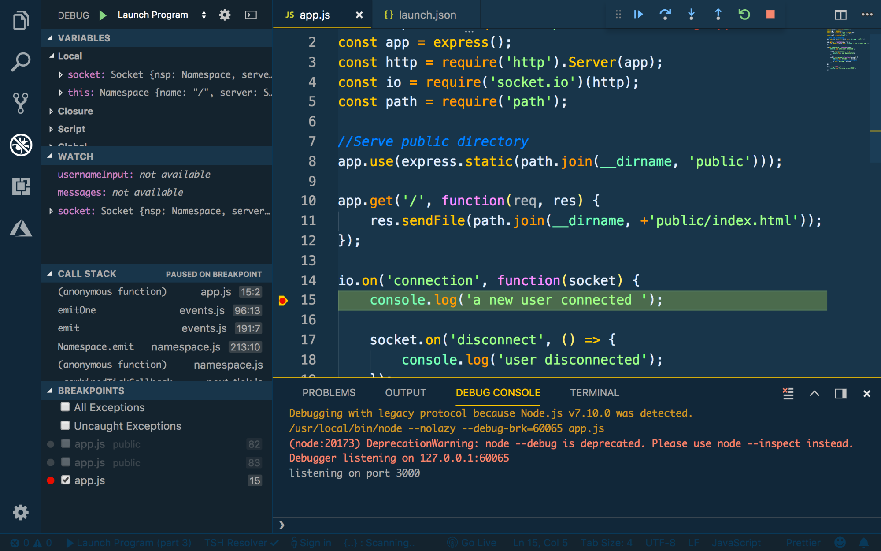Click Go Live in the status bar
881x551 pixels.
[x=472, y=543]
